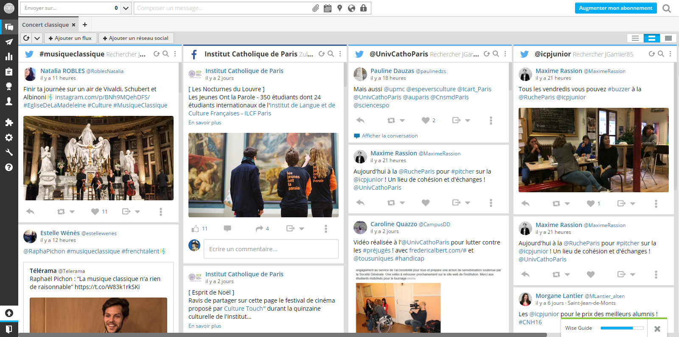Viewport: 679px width, 337px height.
Task: Share the Nocturnes du Louvre post
Action: 259,229
